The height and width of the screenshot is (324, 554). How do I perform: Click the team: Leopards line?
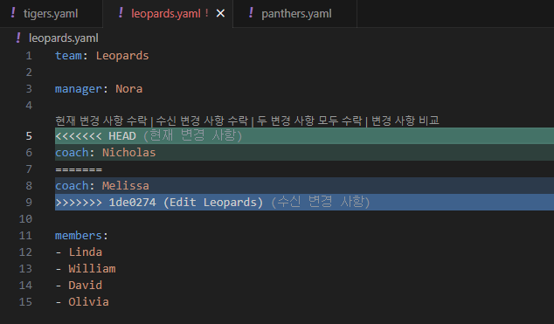click(x=102, y=56)
